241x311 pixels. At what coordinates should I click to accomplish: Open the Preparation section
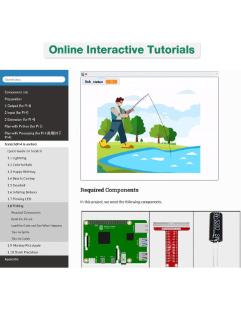point(13,99)
